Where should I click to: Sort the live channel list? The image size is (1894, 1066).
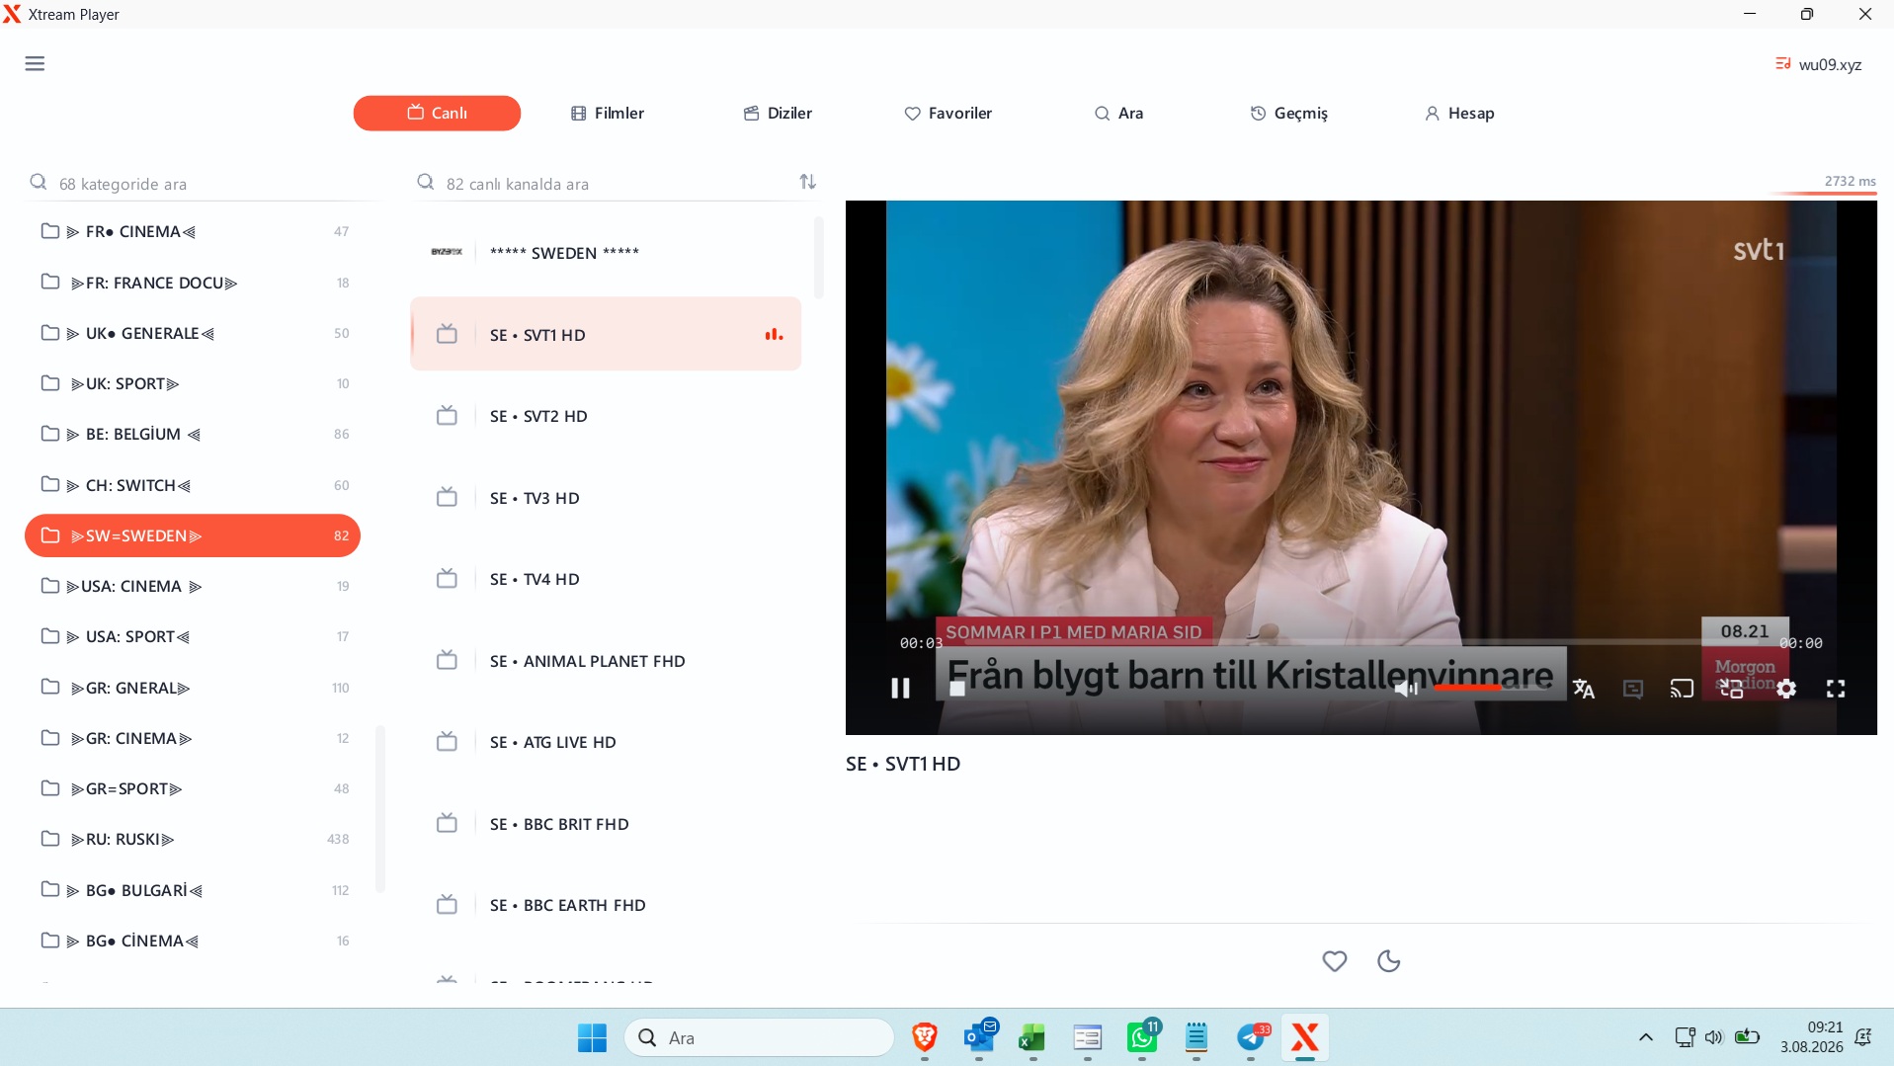pos(807,182)
